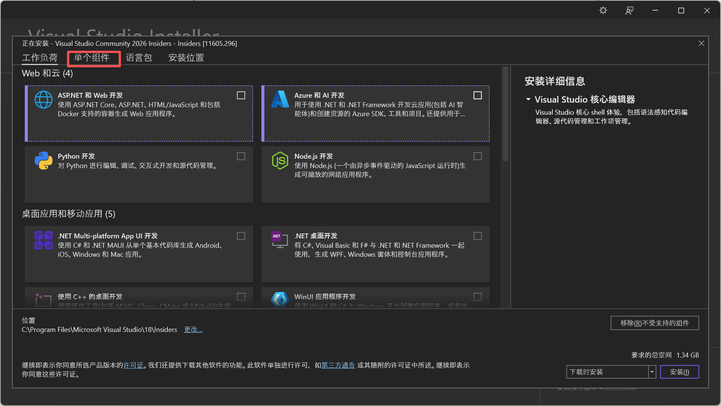Select the WinUI 应用程序开发 checkbox
Viewport: 721px width, 406px height.
tap(478, 297)
